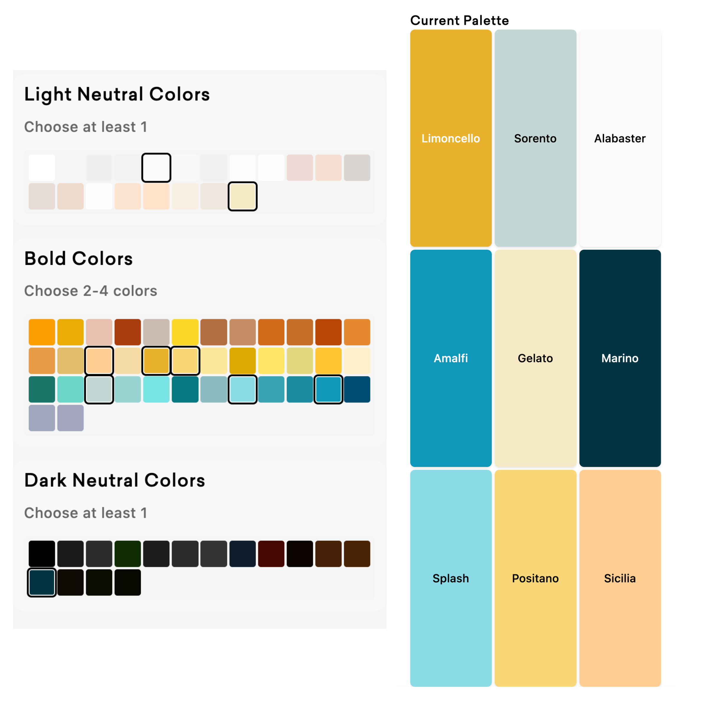Click the Limoncello palette card
This screenshot has width=701, height=701.
tap(450, 138)
